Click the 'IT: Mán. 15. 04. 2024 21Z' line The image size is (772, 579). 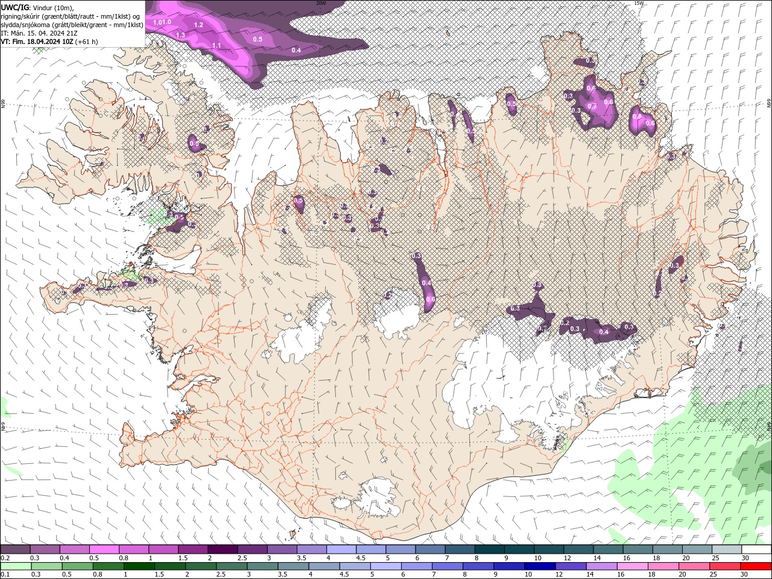(39, 33)
